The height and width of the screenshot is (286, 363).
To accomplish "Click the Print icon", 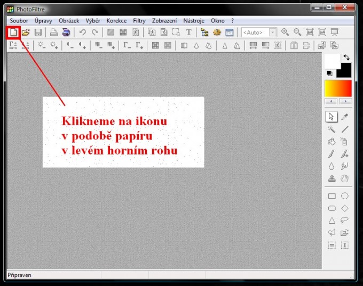I will [x=54, y=32].
